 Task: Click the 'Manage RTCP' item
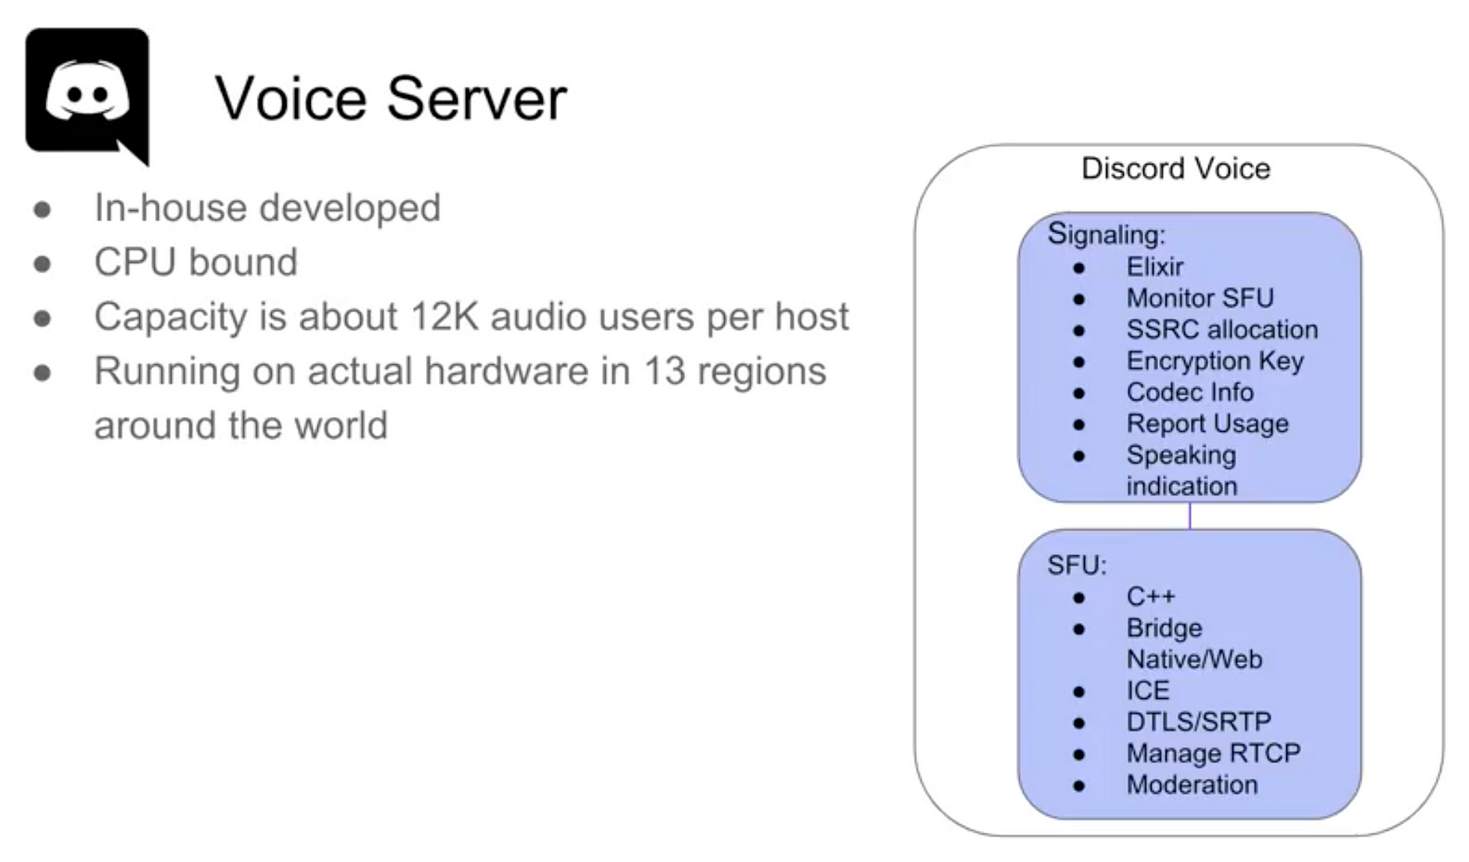coord(1213,753)
